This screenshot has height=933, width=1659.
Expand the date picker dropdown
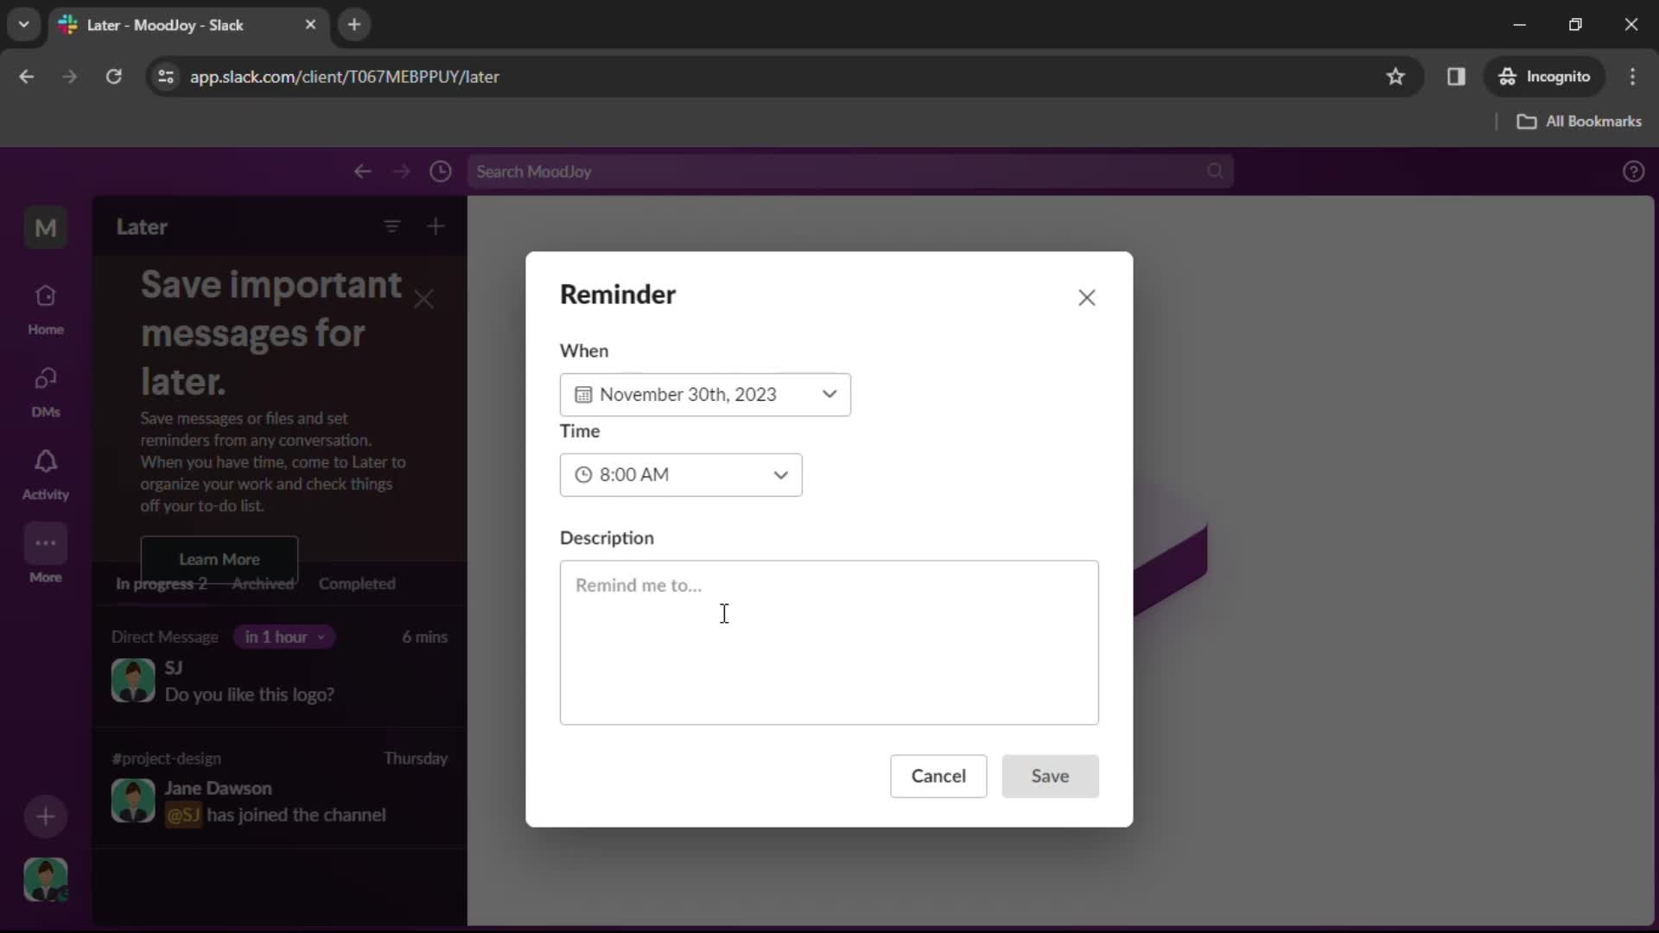coord(705,394)
